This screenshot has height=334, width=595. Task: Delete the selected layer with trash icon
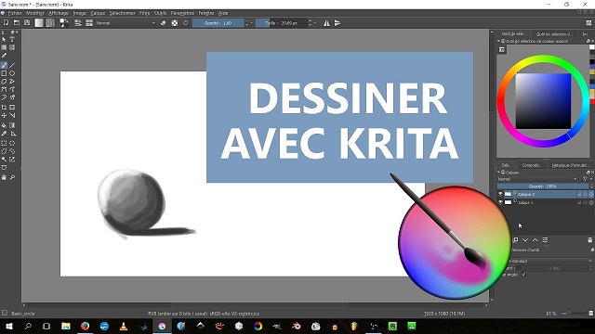click(x=589, y=240)
